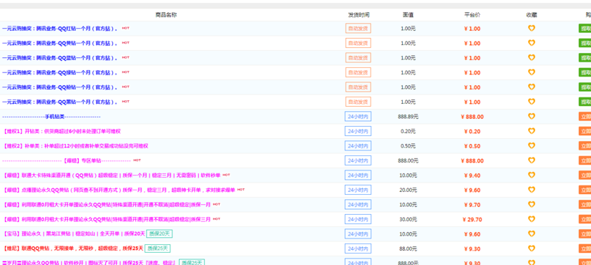591x265 pixels.
Task: Click the 收藏 column header
Action: (532, 15)
